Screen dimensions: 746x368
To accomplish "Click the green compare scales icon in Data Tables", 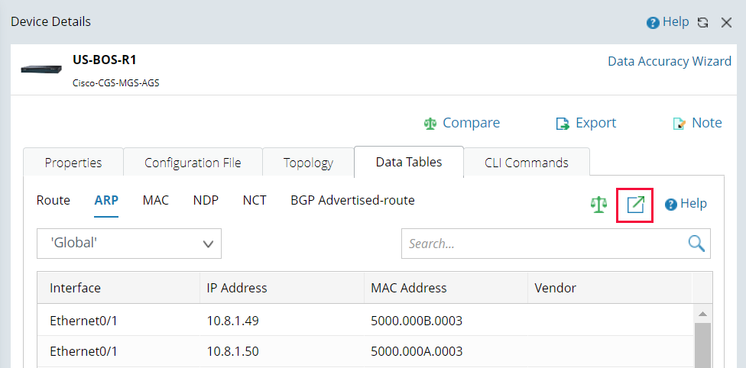I will click(x=598, y=205).
